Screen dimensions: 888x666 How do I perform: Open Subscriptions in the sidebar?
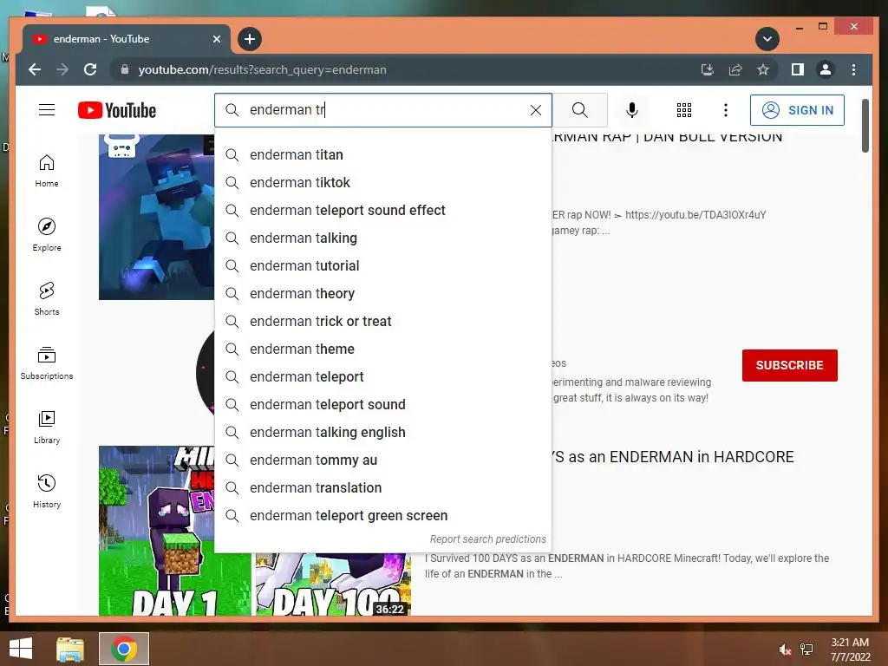pos(47,363)
